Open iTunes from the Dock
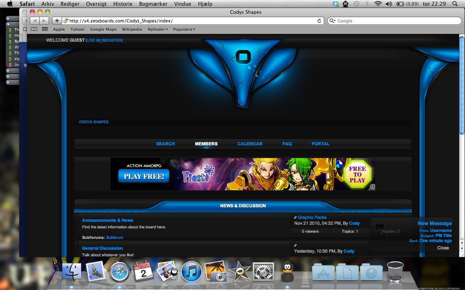465x290 pixels. (x=191, y=272)
